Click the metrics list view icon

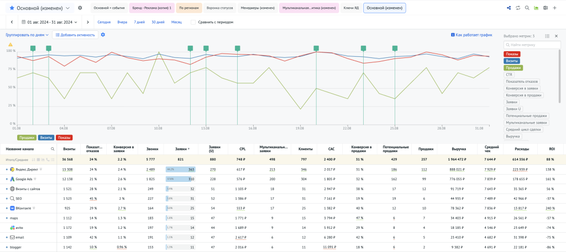tap(546, 36)
